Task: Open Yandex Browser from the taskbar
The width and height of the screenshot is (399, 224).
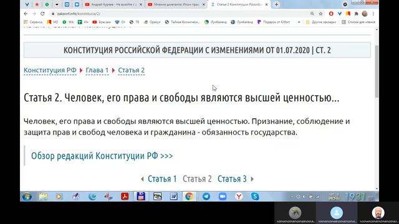Action: click(x=239, y=197)
